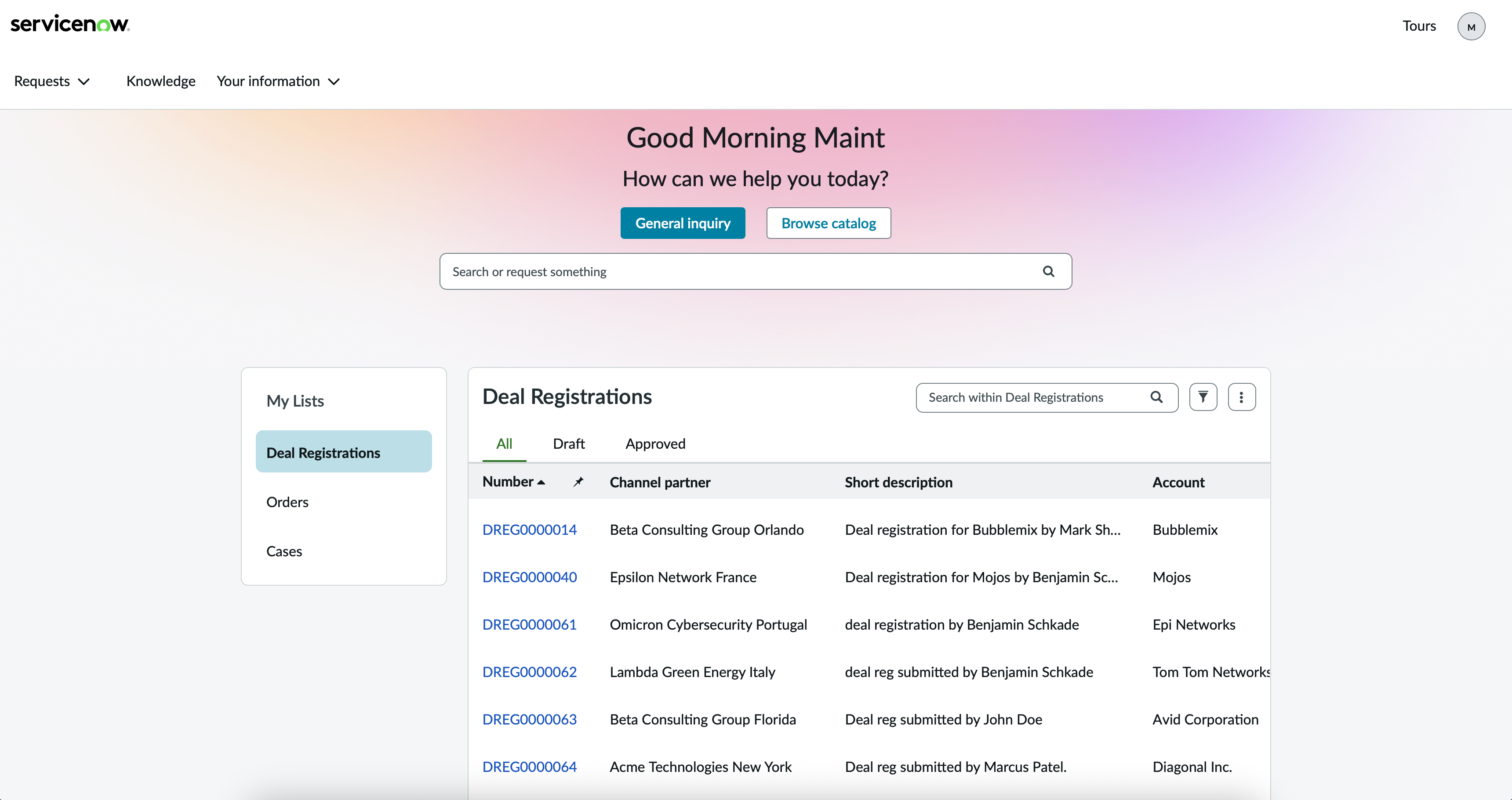Click the Avid Corporation account cell
The image size is (1512, 800).
pos(1205,720)
